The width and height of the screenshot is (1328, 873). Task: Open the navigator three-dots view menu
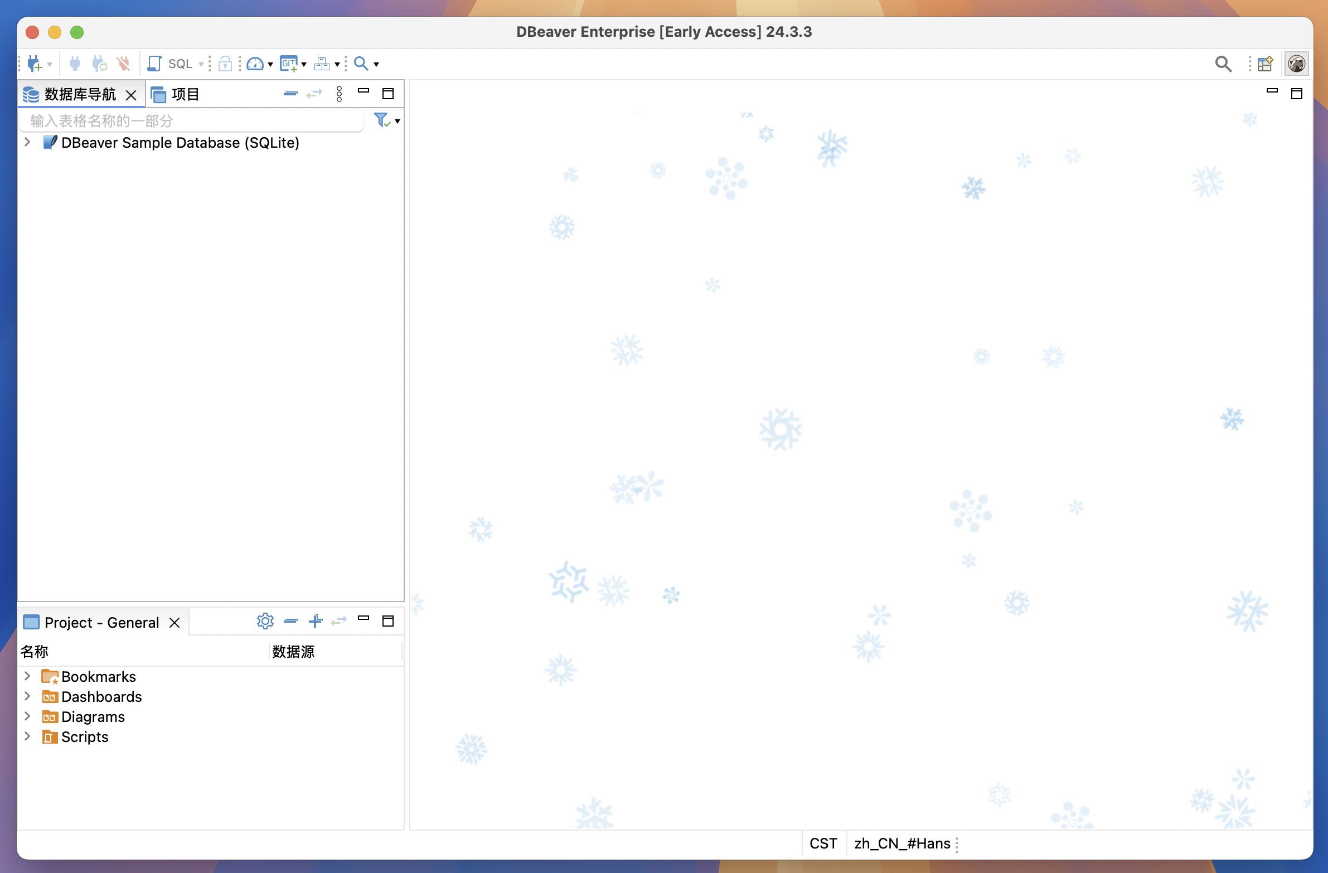(340, 94)
